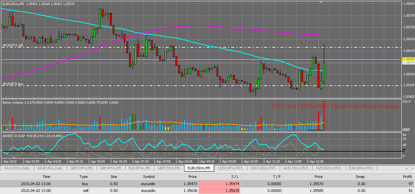
Task: Open the GBPCHFm,M5 chart tab
Action: [x=81, y=168]
